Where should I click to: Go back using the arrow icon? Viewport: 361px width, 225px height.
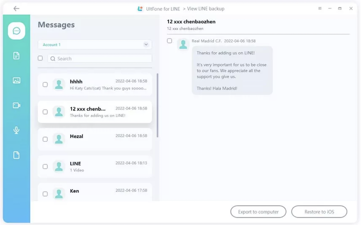(17, 9)
